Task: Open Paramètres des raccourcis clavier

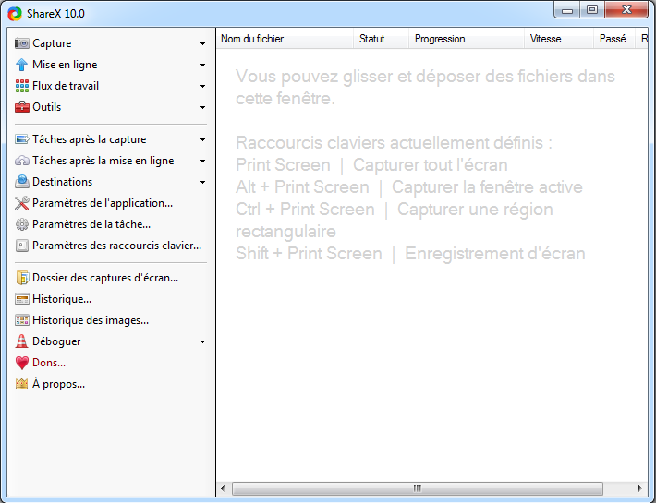Action: pyautogui.click(x=111, y=246)
